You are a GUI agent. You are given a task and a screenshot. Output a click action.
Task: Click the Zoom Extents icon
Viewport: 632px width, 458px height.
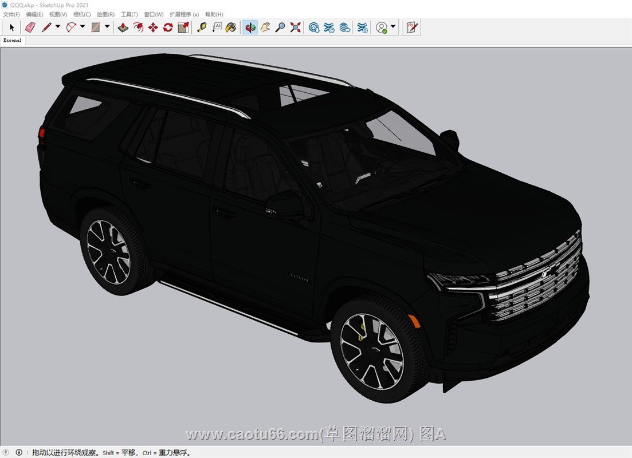(295, 27)
